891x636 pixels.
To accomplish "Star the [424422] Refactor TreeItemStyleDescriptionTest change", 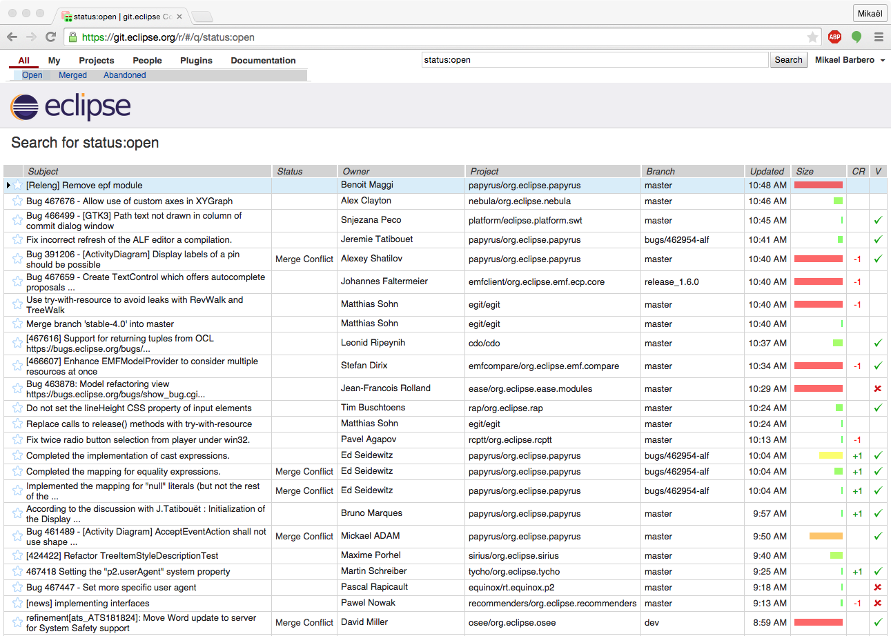I will click(17, 555).
